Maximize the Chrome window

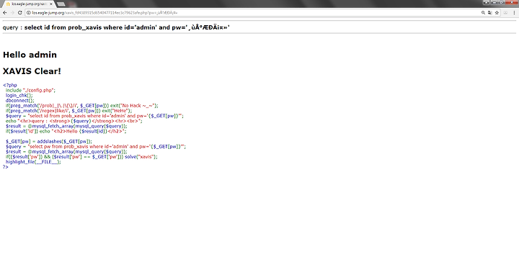tap(502, 2)
